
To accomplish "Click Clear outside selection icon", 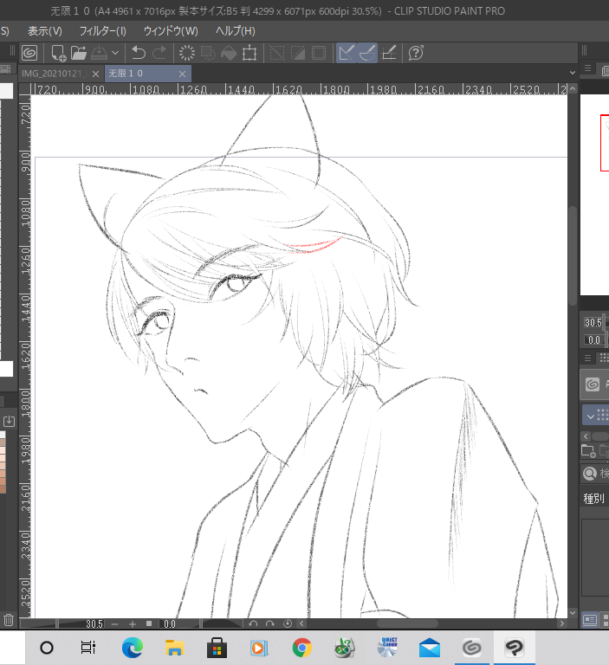I will coord(208,53).
